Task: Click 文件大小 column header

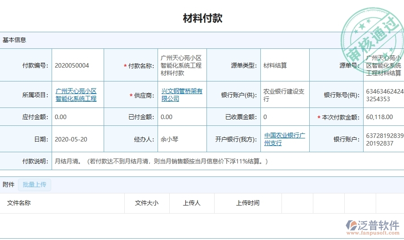Action: pyautogui.click(x=147, y=203)
